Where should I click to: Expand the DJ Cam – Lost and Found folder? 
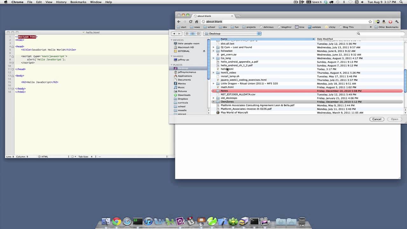(213, 47)
